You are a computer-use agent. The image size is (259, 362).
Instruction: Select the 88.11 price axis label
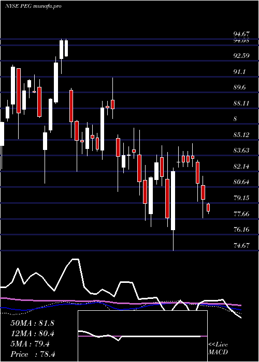pyautogui.click(x=241, y=103)
